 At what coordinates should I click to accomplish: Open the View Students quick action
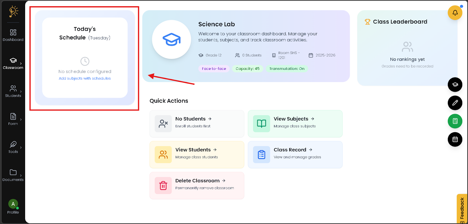[x=197, y=155]
